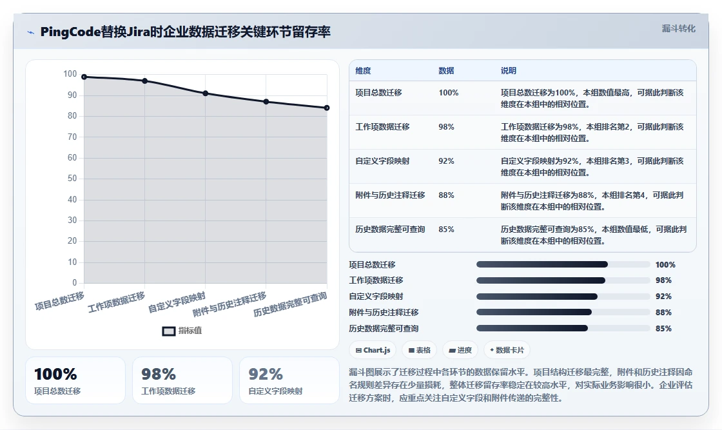Click the progress list label 附件与历史注释迁移

pyautogui.click(x=384, y=313)
